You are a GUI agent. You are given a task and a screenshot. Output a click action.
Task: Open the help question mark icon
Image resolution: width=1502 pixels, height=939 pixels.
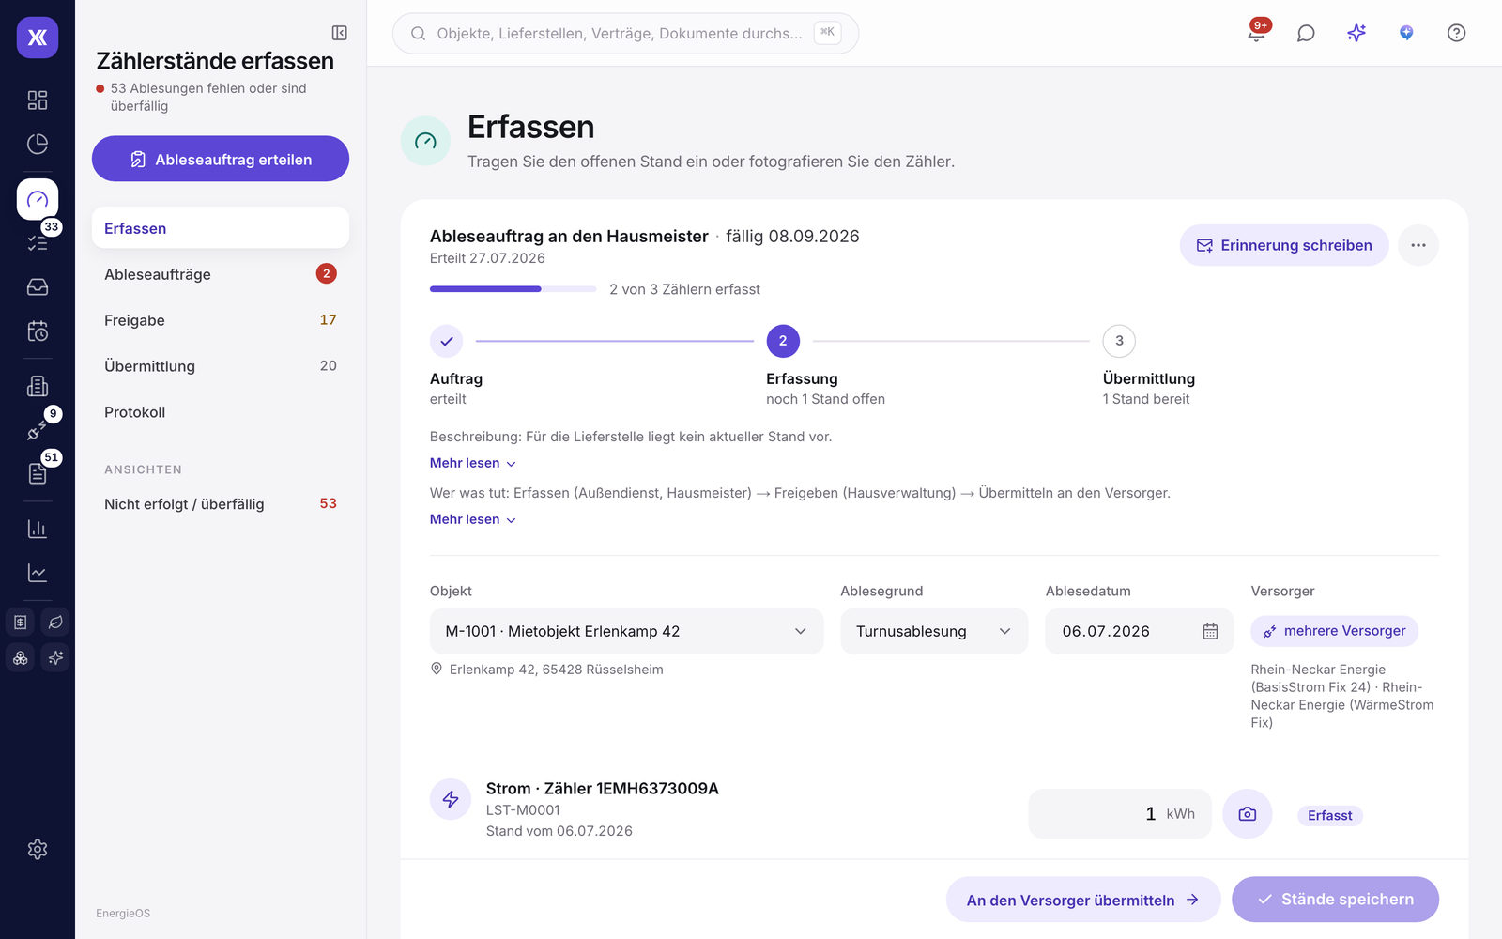pyautogui.click(x=1456, y=33)
